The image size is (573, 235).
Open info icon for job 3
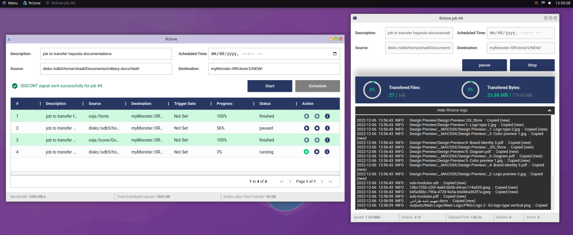pos(327,140)
